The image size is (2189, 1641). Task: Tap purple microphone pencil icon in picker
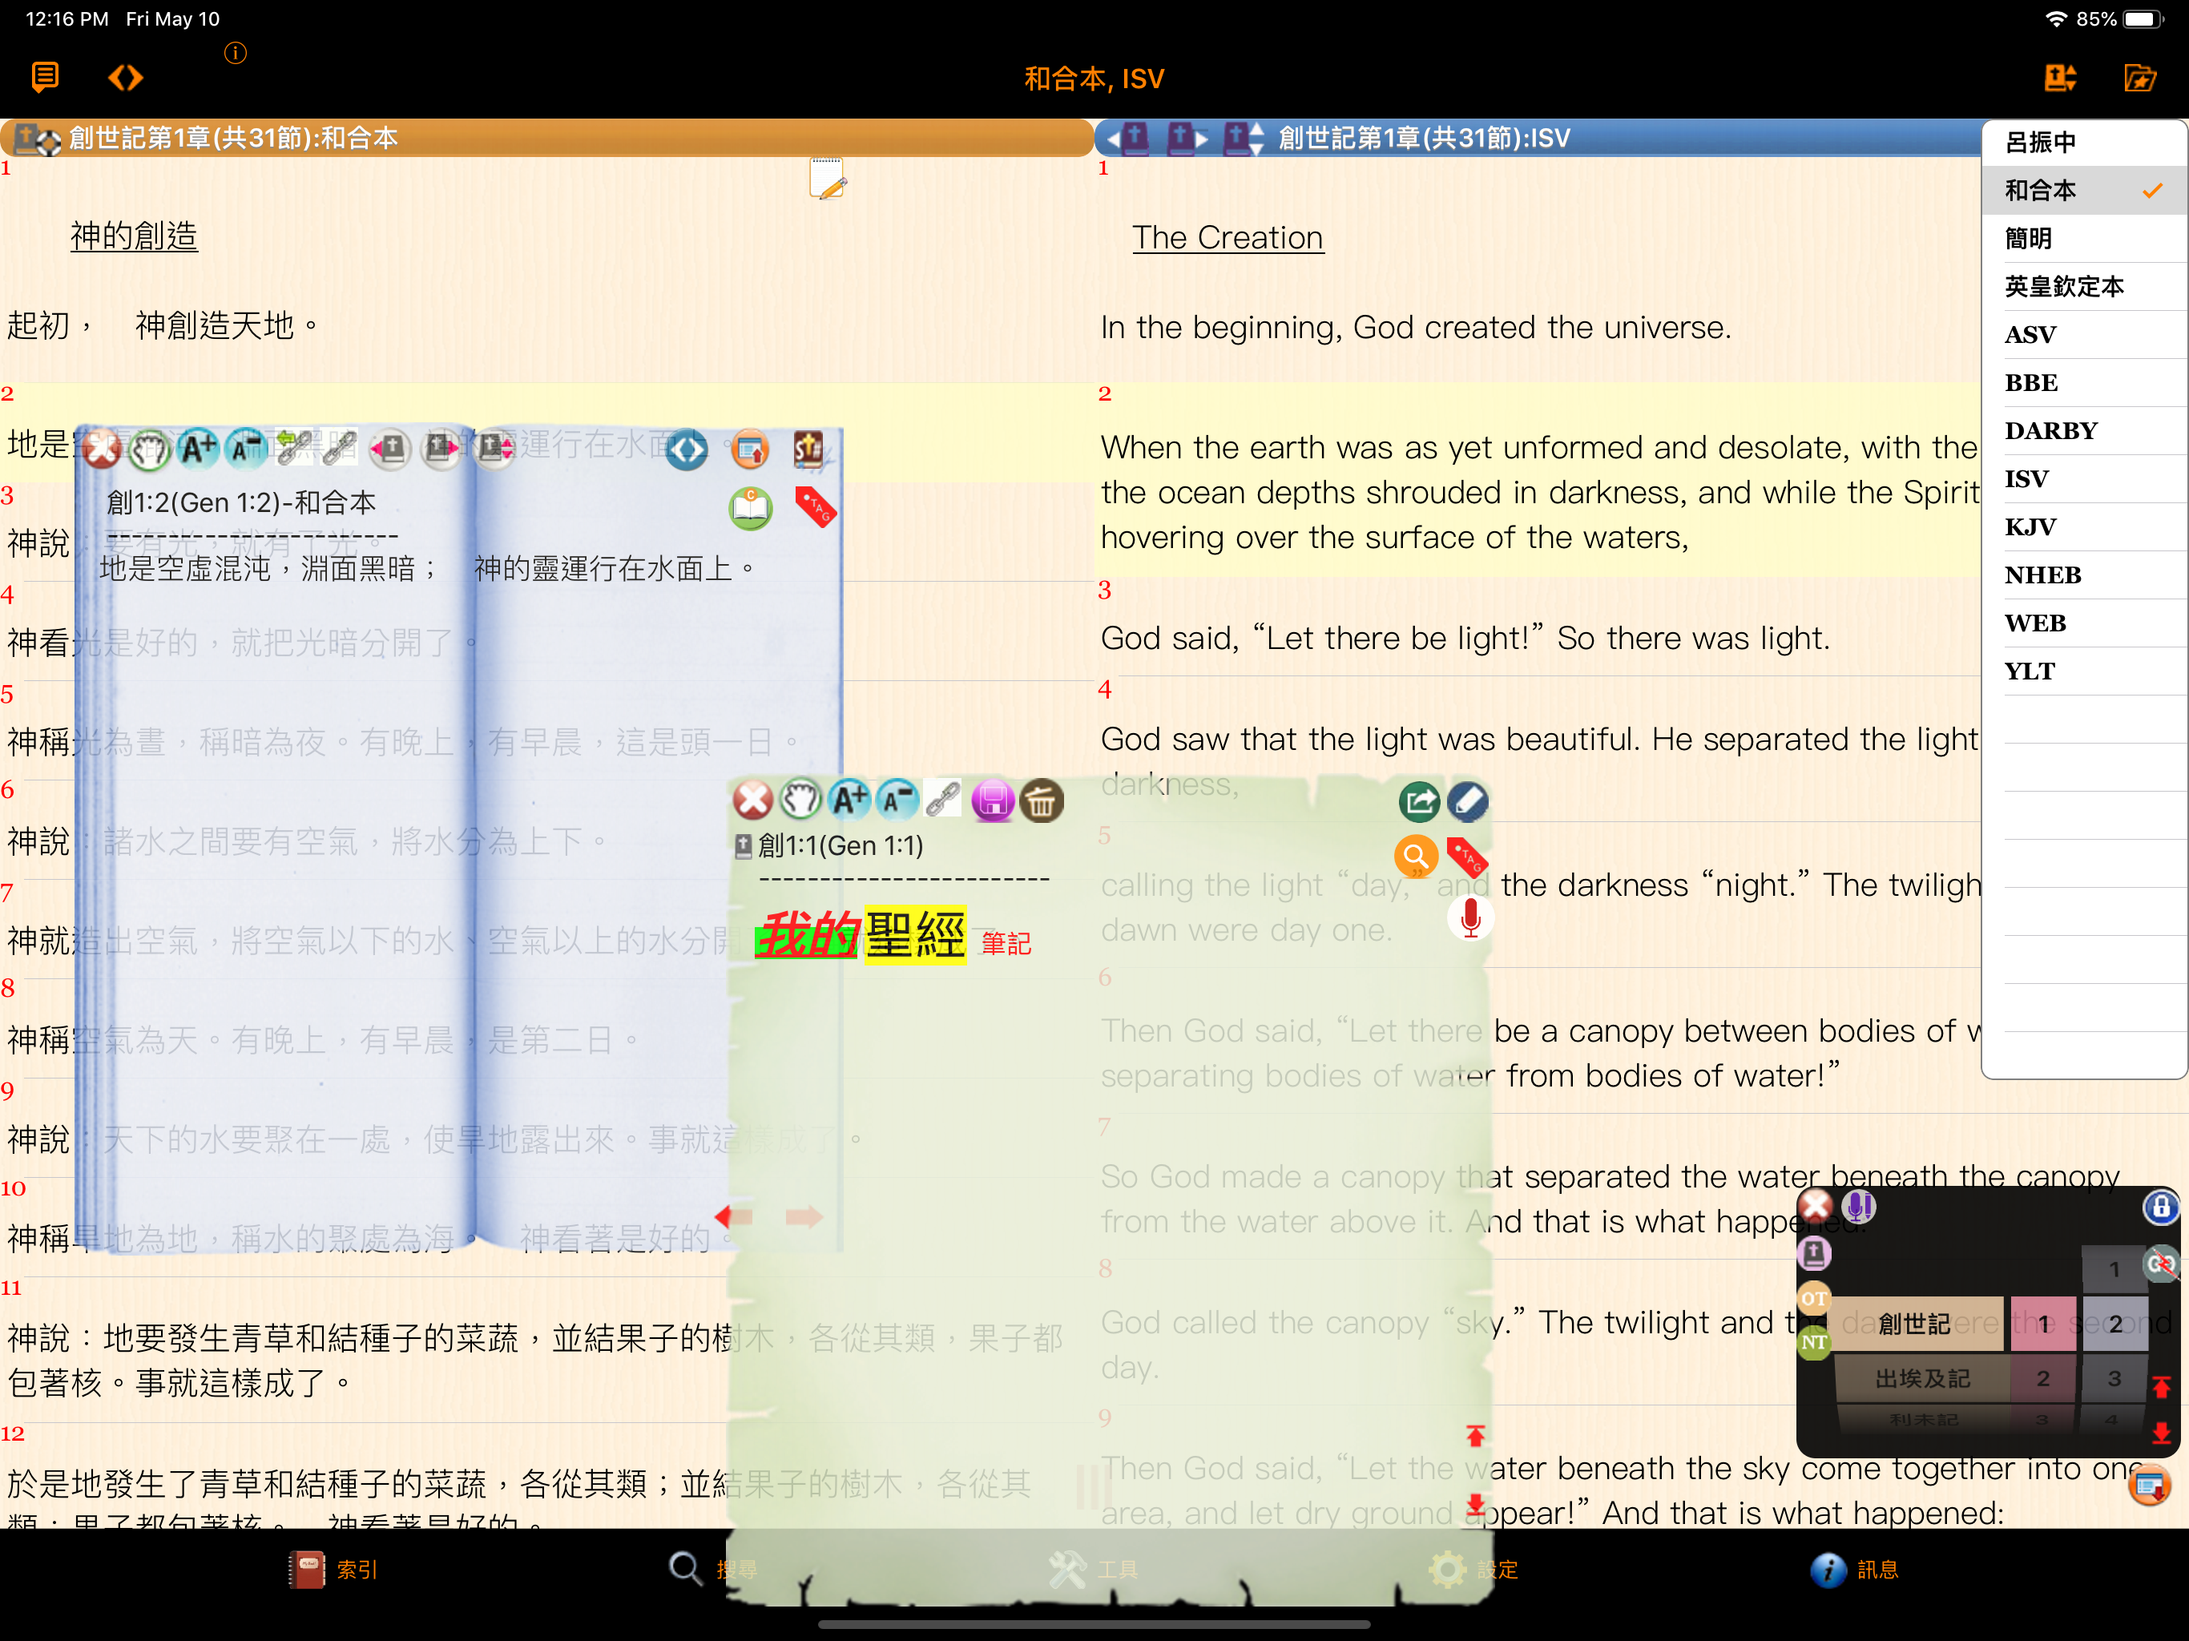click(1860, 1207)
